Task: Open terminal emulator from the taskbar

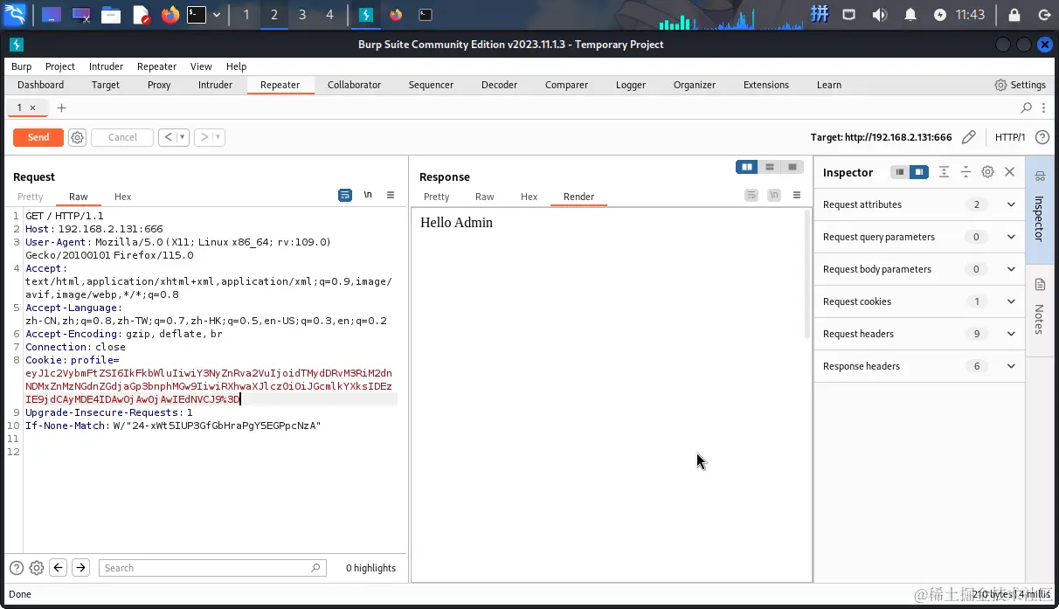Action: pos(197,15)
